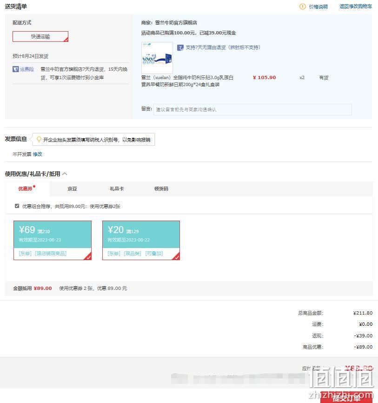This screenshot has height=403, width=378.
Task: Collapse the 使用优惠/礼品卡/抵用 section
Action: point(65,174)
